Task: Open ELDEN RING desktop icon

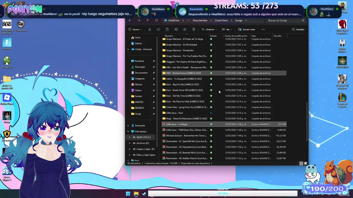Action: point(342,62)
